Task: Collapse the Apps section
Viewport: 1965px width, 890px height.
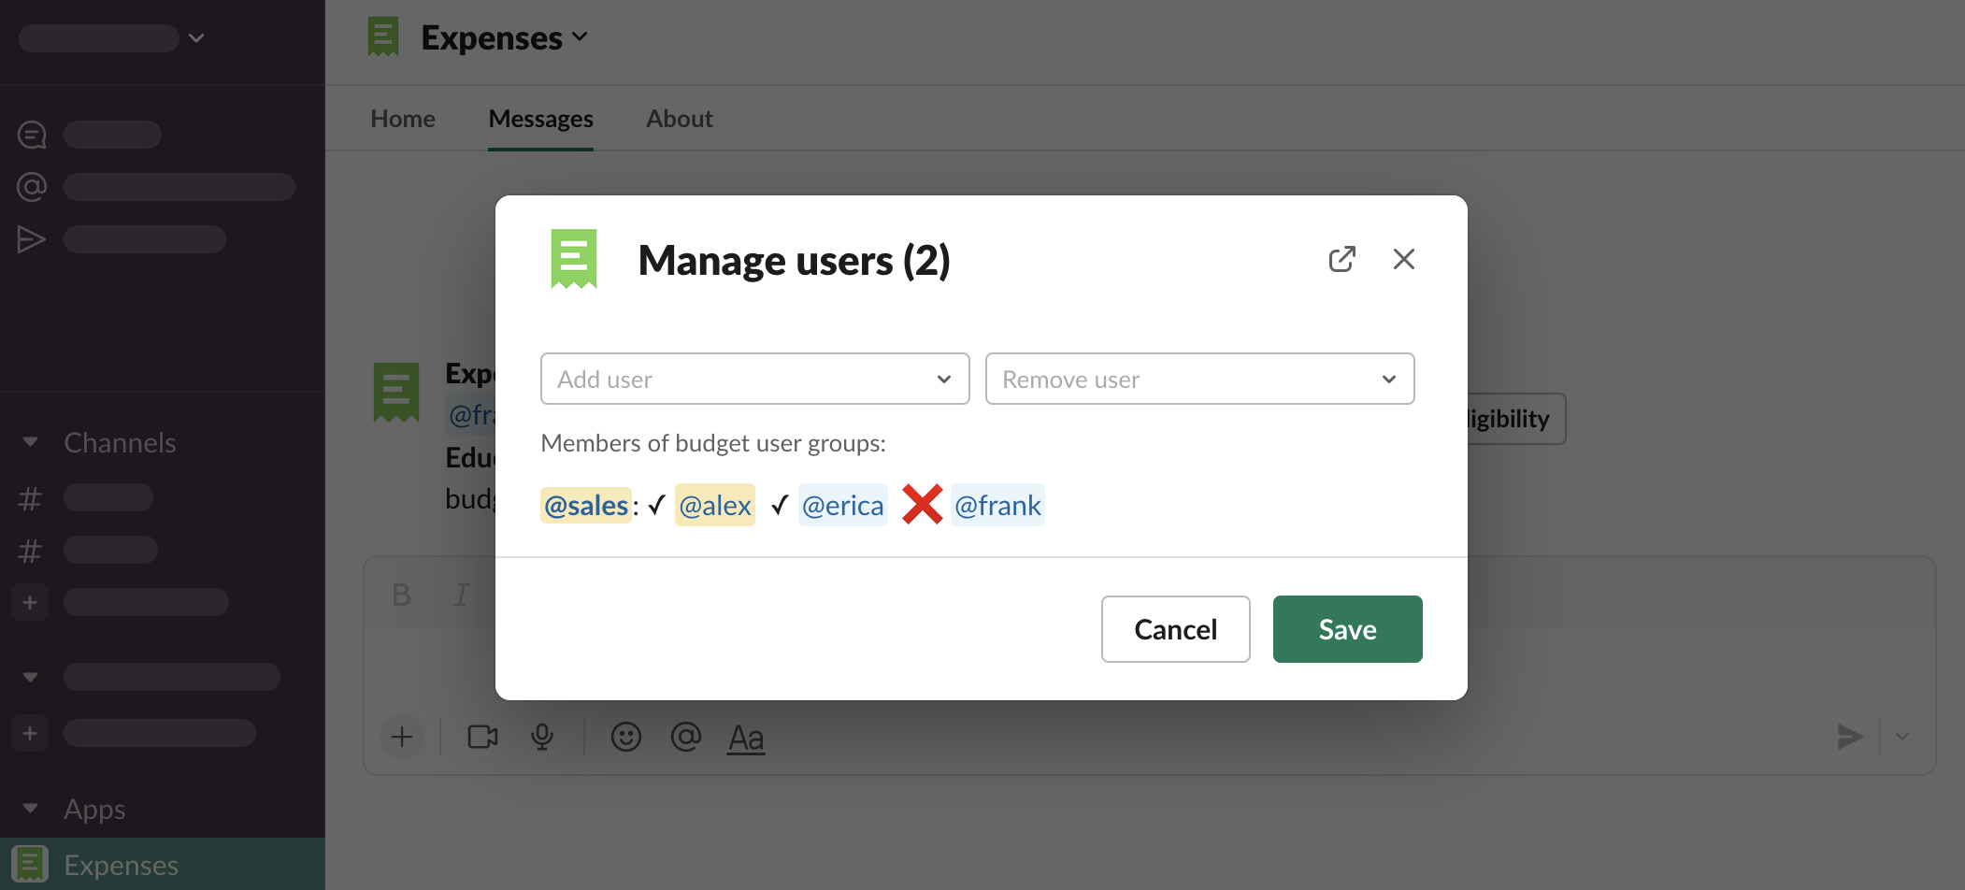Action: click(31, 809)
